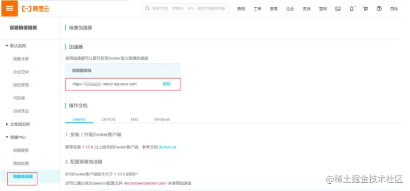This screenshot has height=191, width=410.
Task: Click the 容器镜像服务 sidebar title
Action: tap(23, 28)
